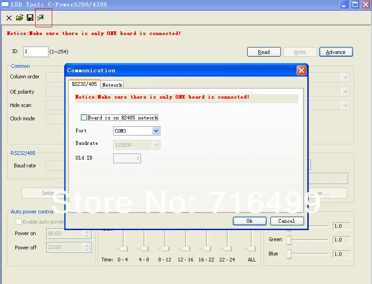Click the OE polarity label
The height and width of the screenshot is (284, 372).
pyautogui.click(x=22, y=92)
